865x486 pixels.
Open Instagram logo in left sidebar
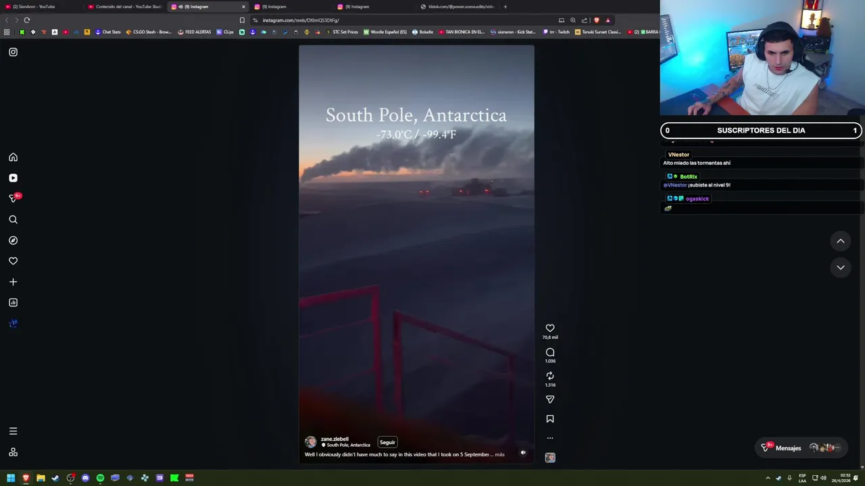(13, 52)
